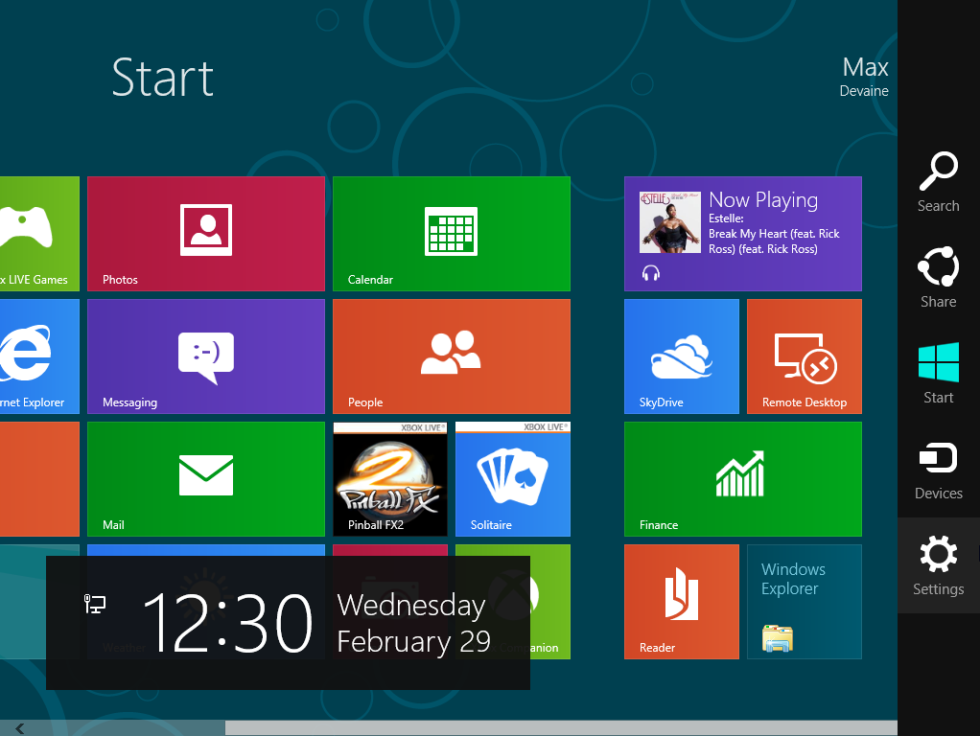The image size is (980, 736).
Task: Open the Finance tile
Action: (743, 478)
